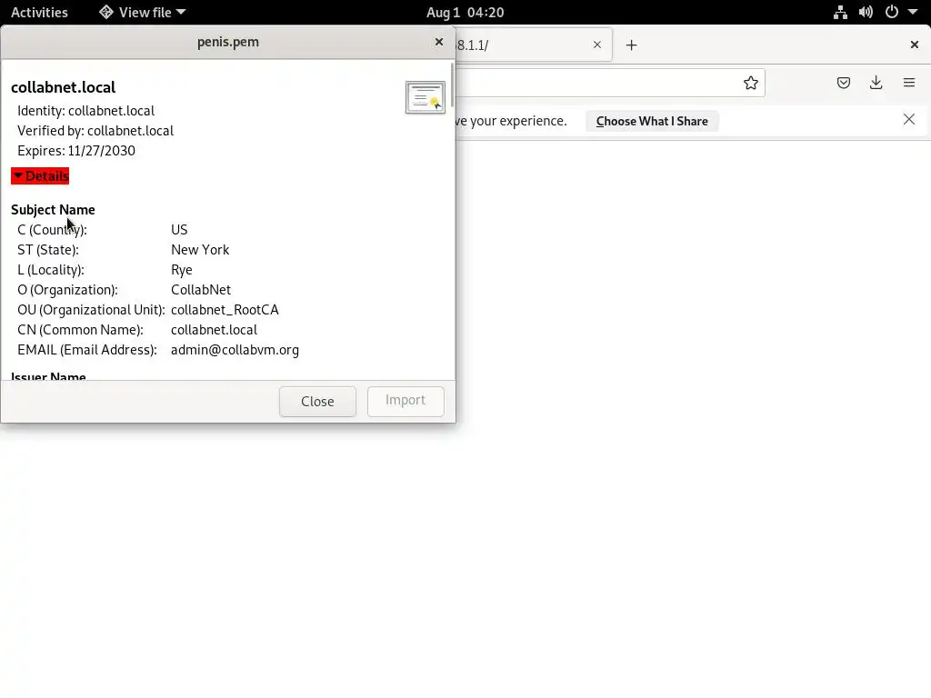This screenshot has width=931, height=698.
Task: Click the CollabNet organization value
Action: (201, 290)
